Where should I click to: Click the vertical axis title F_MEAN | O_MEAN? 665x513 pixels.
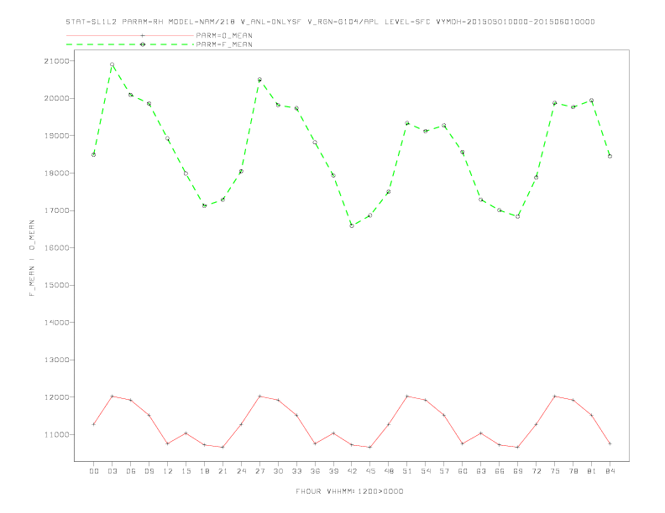click(x=32, y=258)
